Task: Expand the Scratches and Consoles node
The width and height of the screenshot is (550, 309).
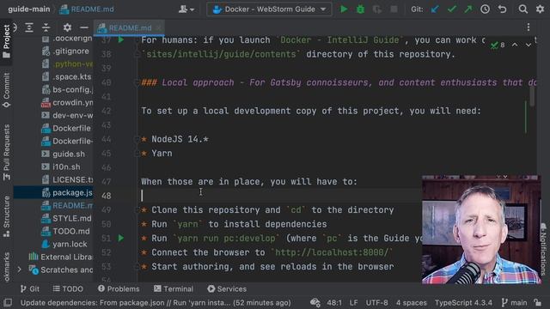Action: 19,270
